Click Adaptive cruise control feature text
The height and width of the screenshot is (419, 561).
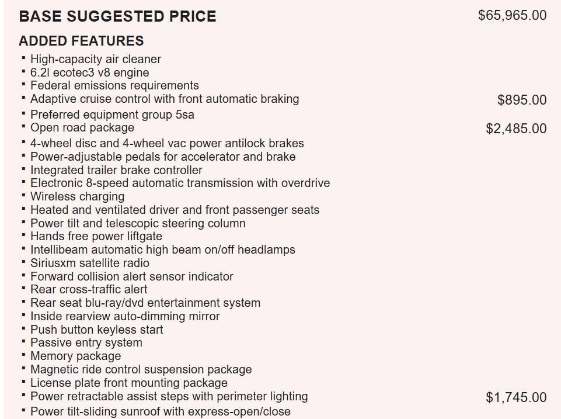(165, 99)
